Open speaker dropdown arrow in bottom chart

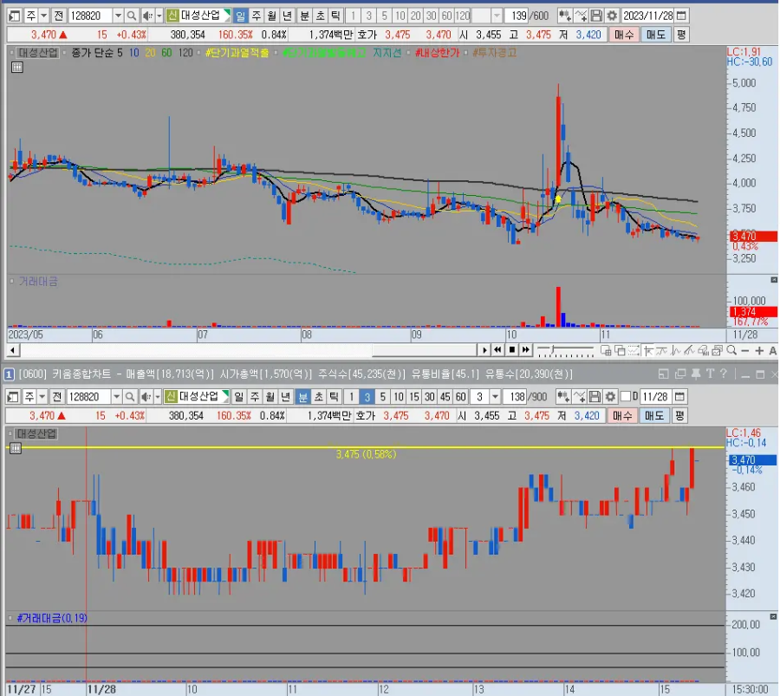(x=158, y=397)
